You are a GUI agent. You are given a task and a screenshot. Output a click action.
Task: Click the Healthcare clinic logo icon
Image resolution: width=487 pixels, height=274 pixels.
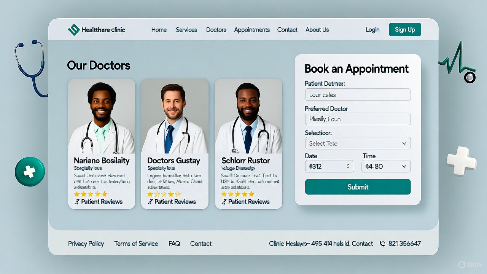73,30
